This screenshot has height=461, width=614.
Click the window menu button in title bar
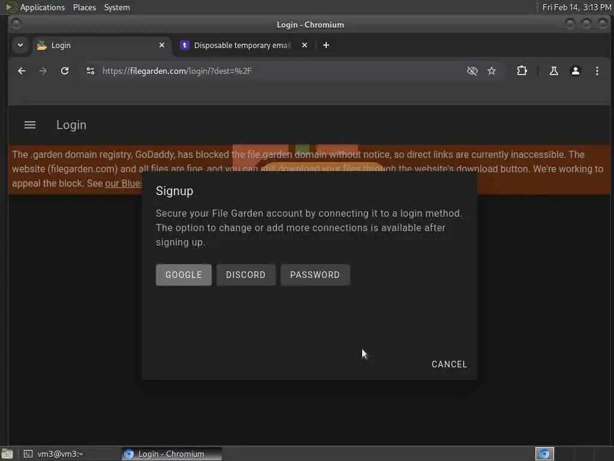(x=16, y=24)
